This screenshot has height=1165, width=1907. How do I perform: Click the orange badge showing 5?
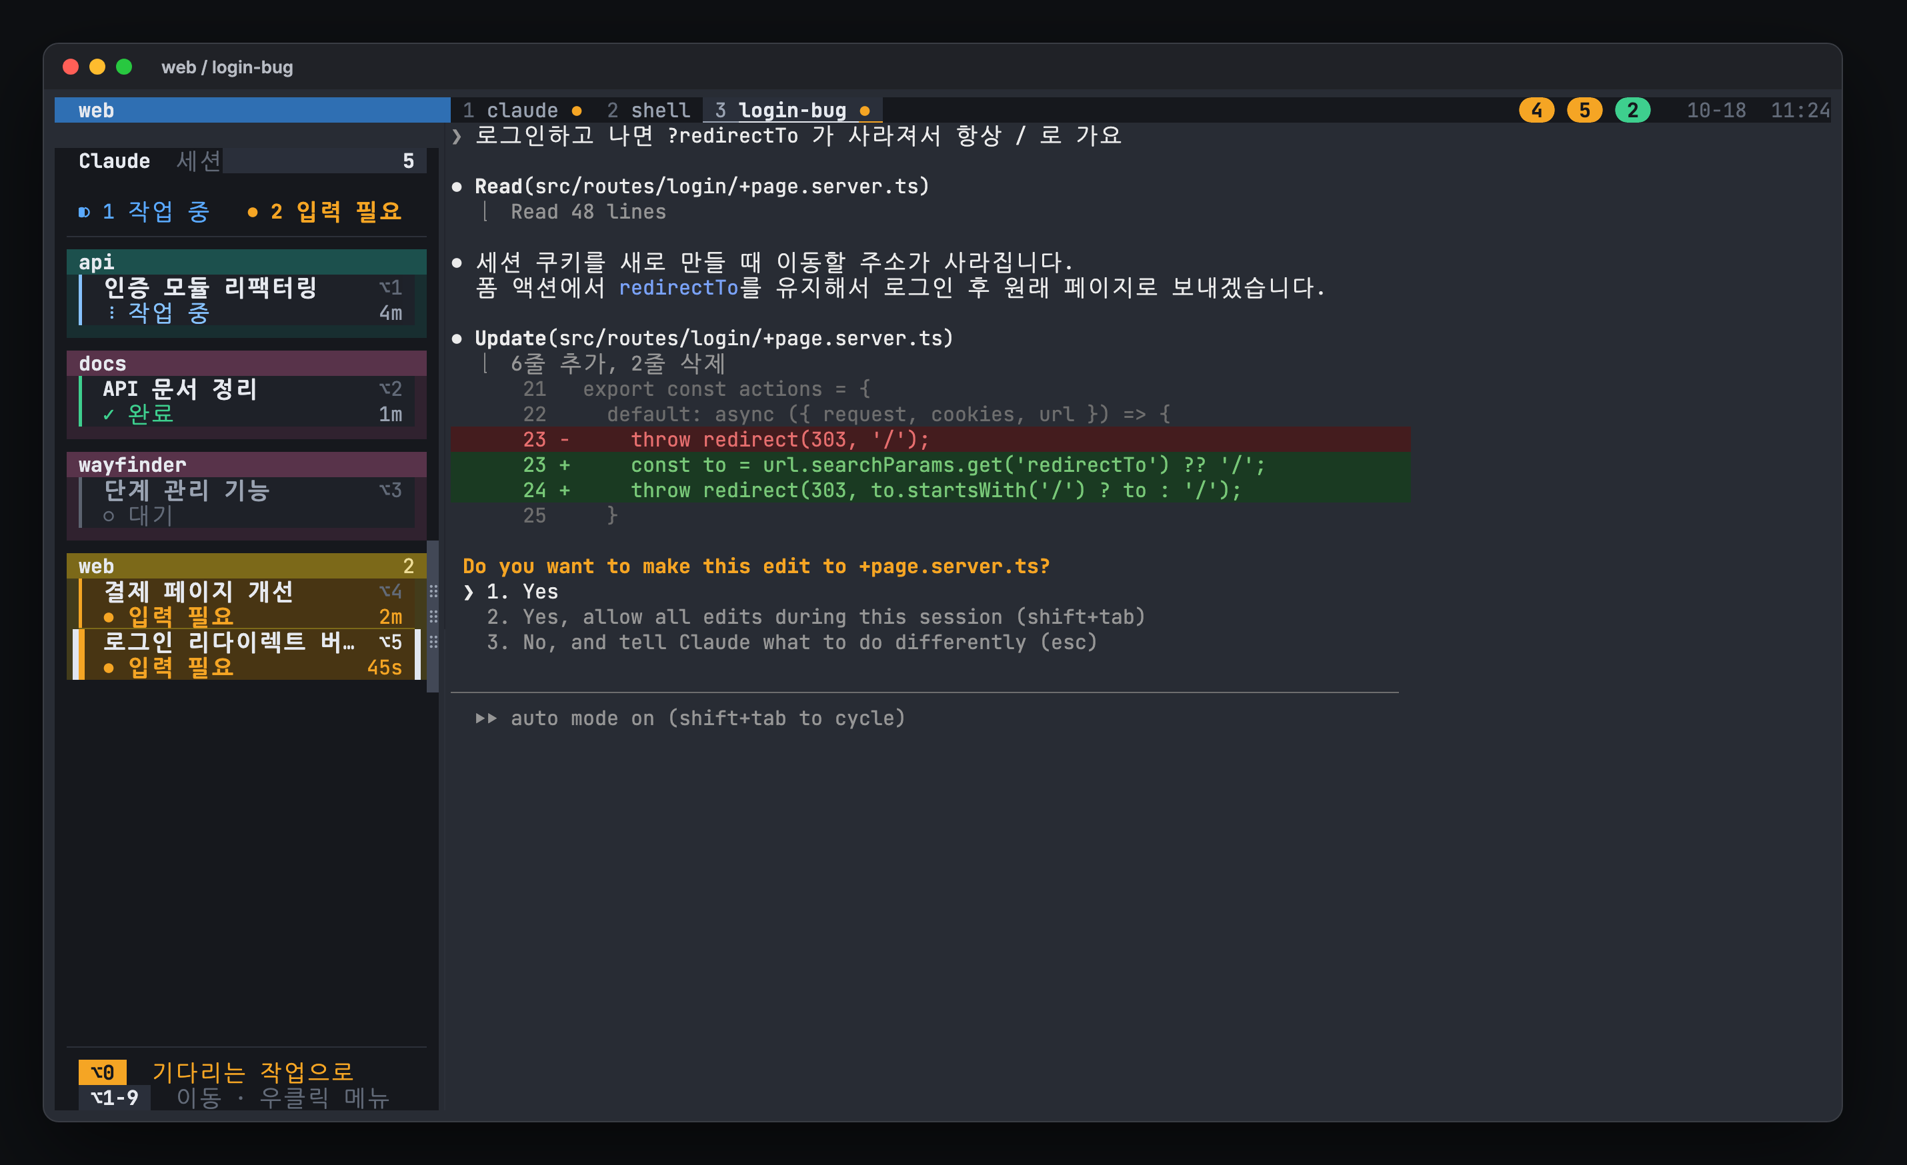point(1584,111)
